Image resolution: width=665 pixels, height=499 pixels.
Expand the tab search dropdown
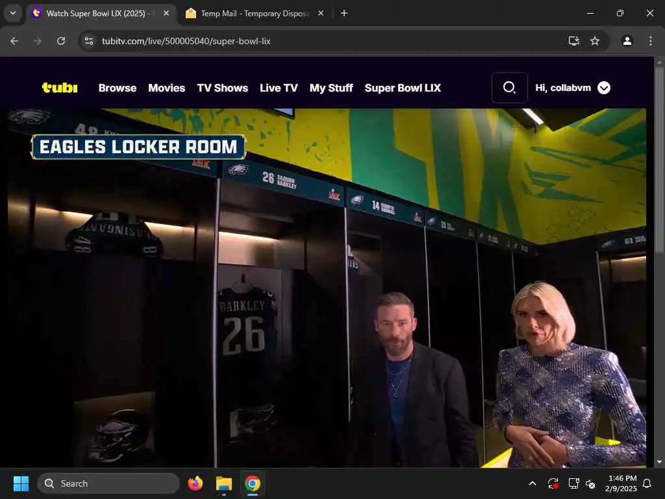[13, 13]
